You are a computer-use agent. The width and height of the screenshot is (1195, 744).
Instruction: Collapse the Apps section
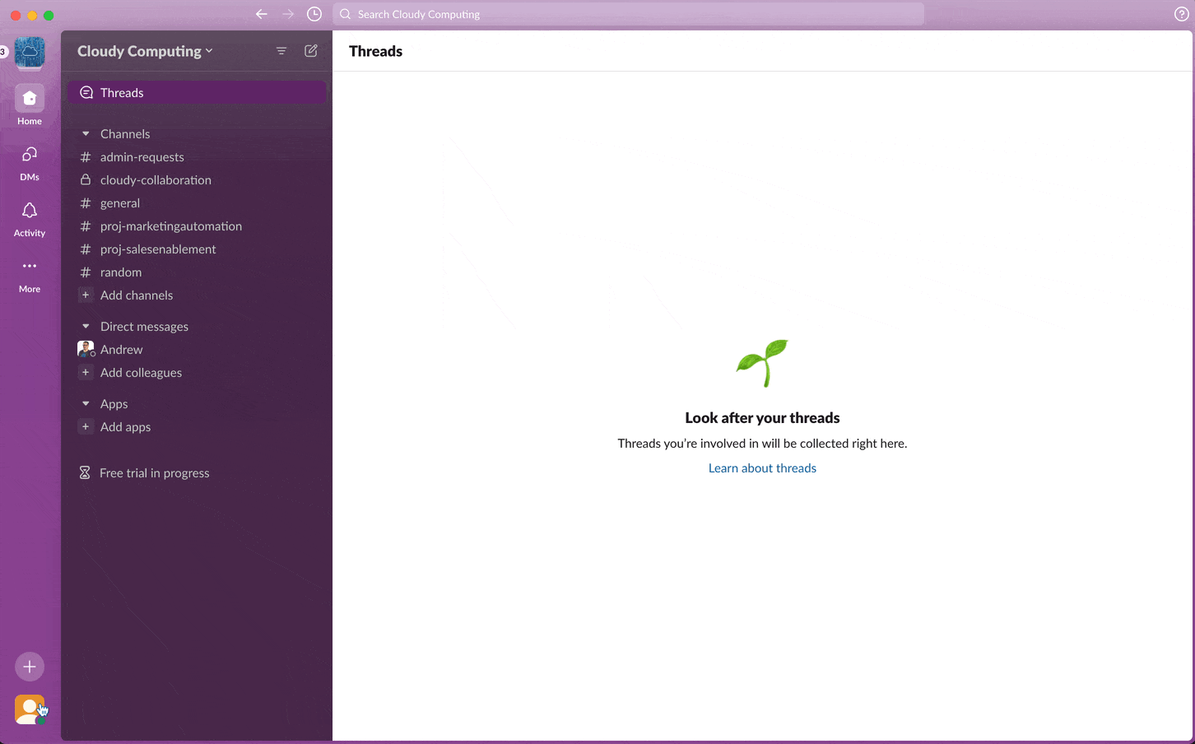pyautogui.click(x=86, y=403)
